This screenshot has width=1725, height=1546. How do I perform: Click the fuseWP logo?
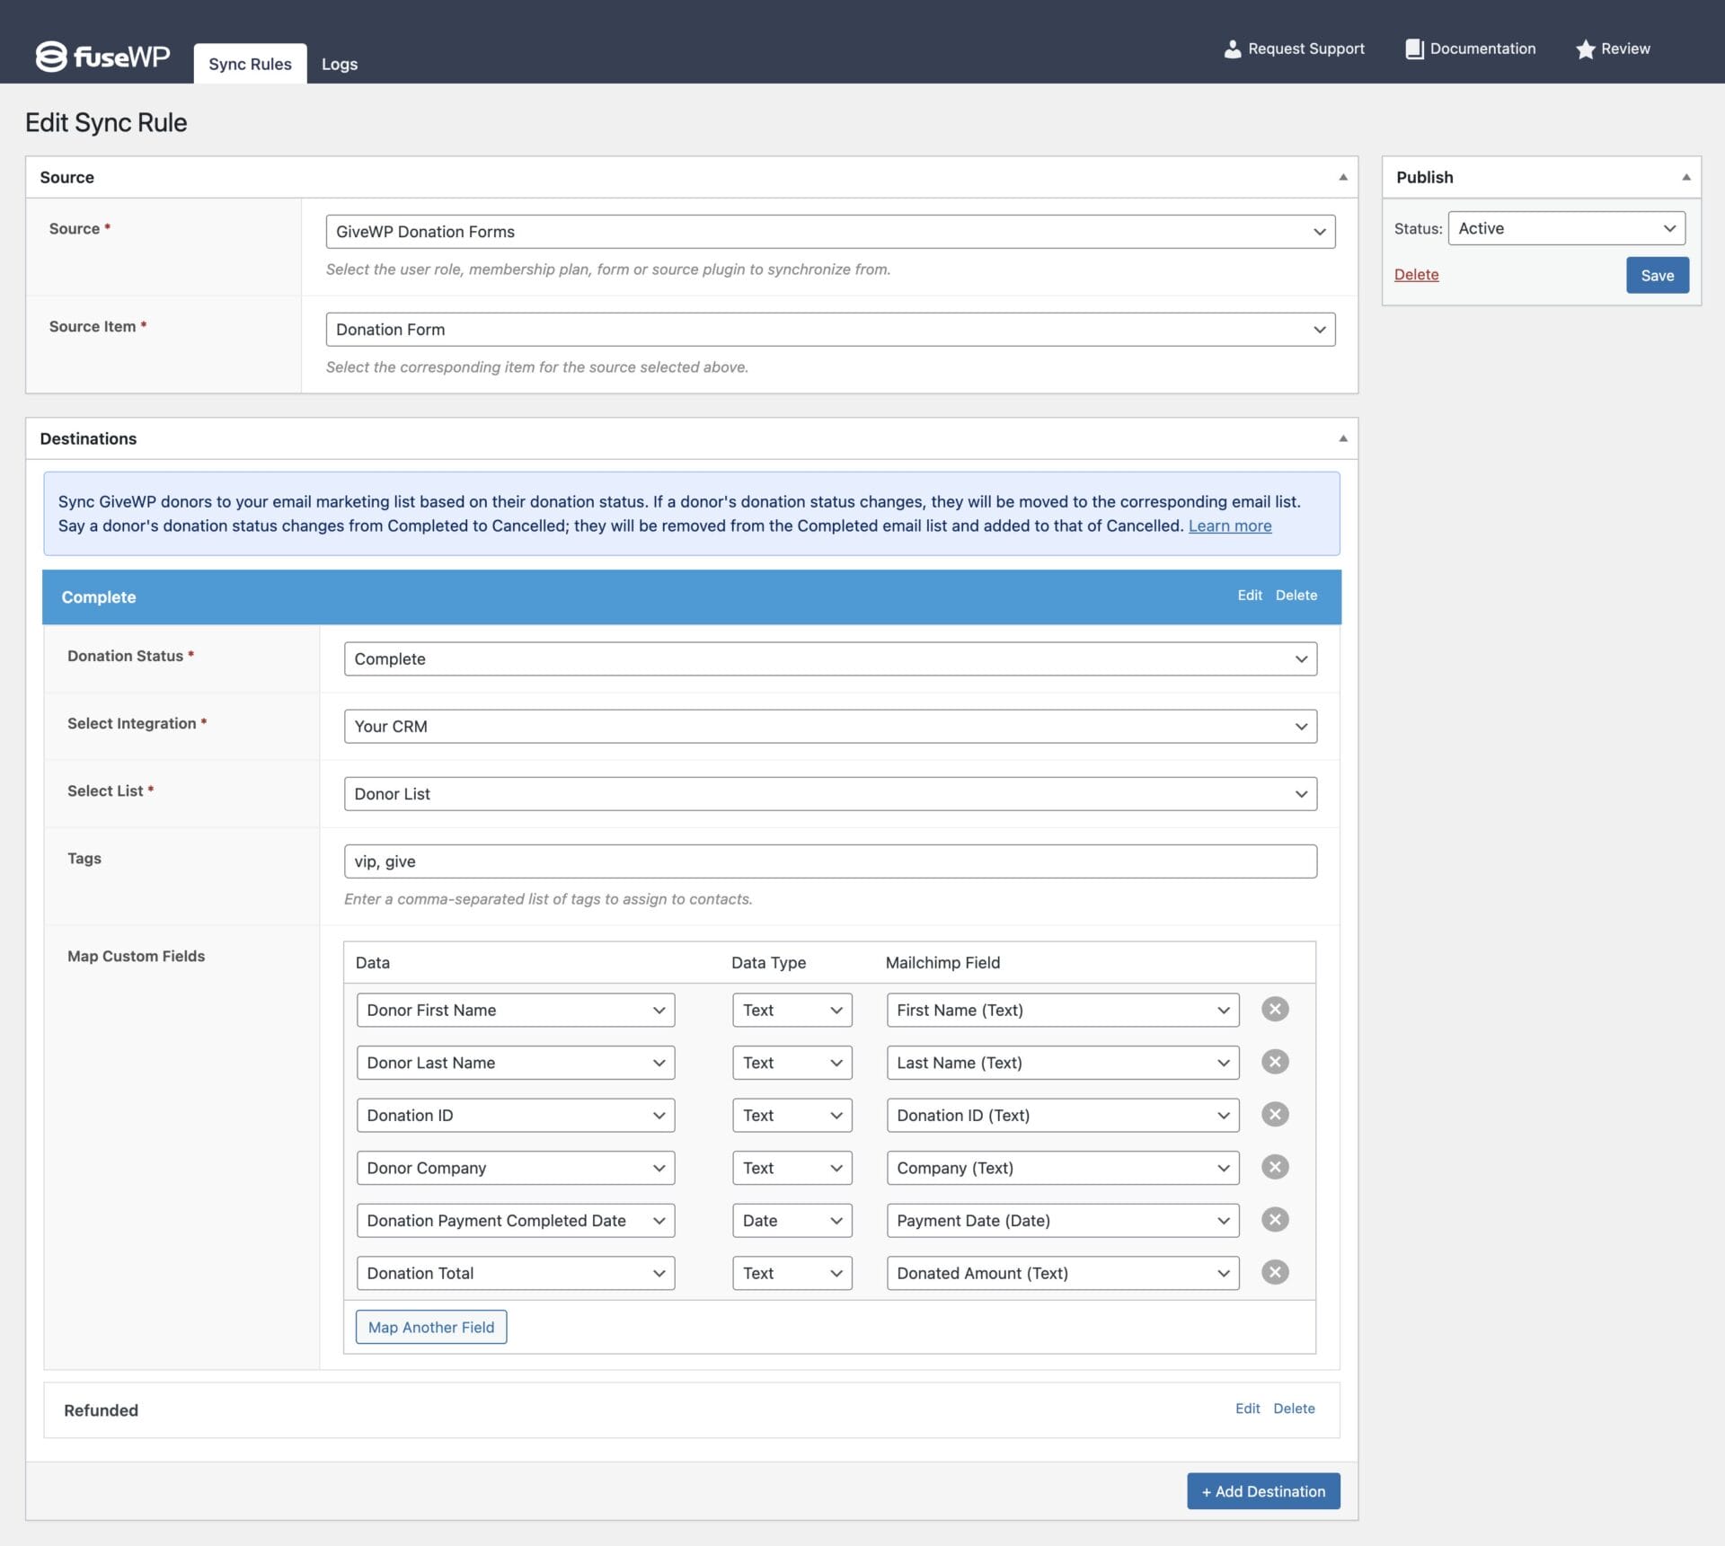point(102,56)
